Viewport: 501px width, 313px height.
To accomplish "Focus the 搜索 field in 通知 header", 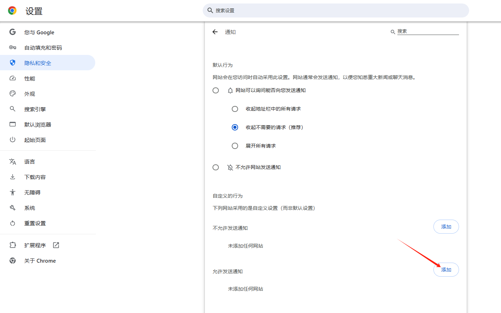I will 428,31.
